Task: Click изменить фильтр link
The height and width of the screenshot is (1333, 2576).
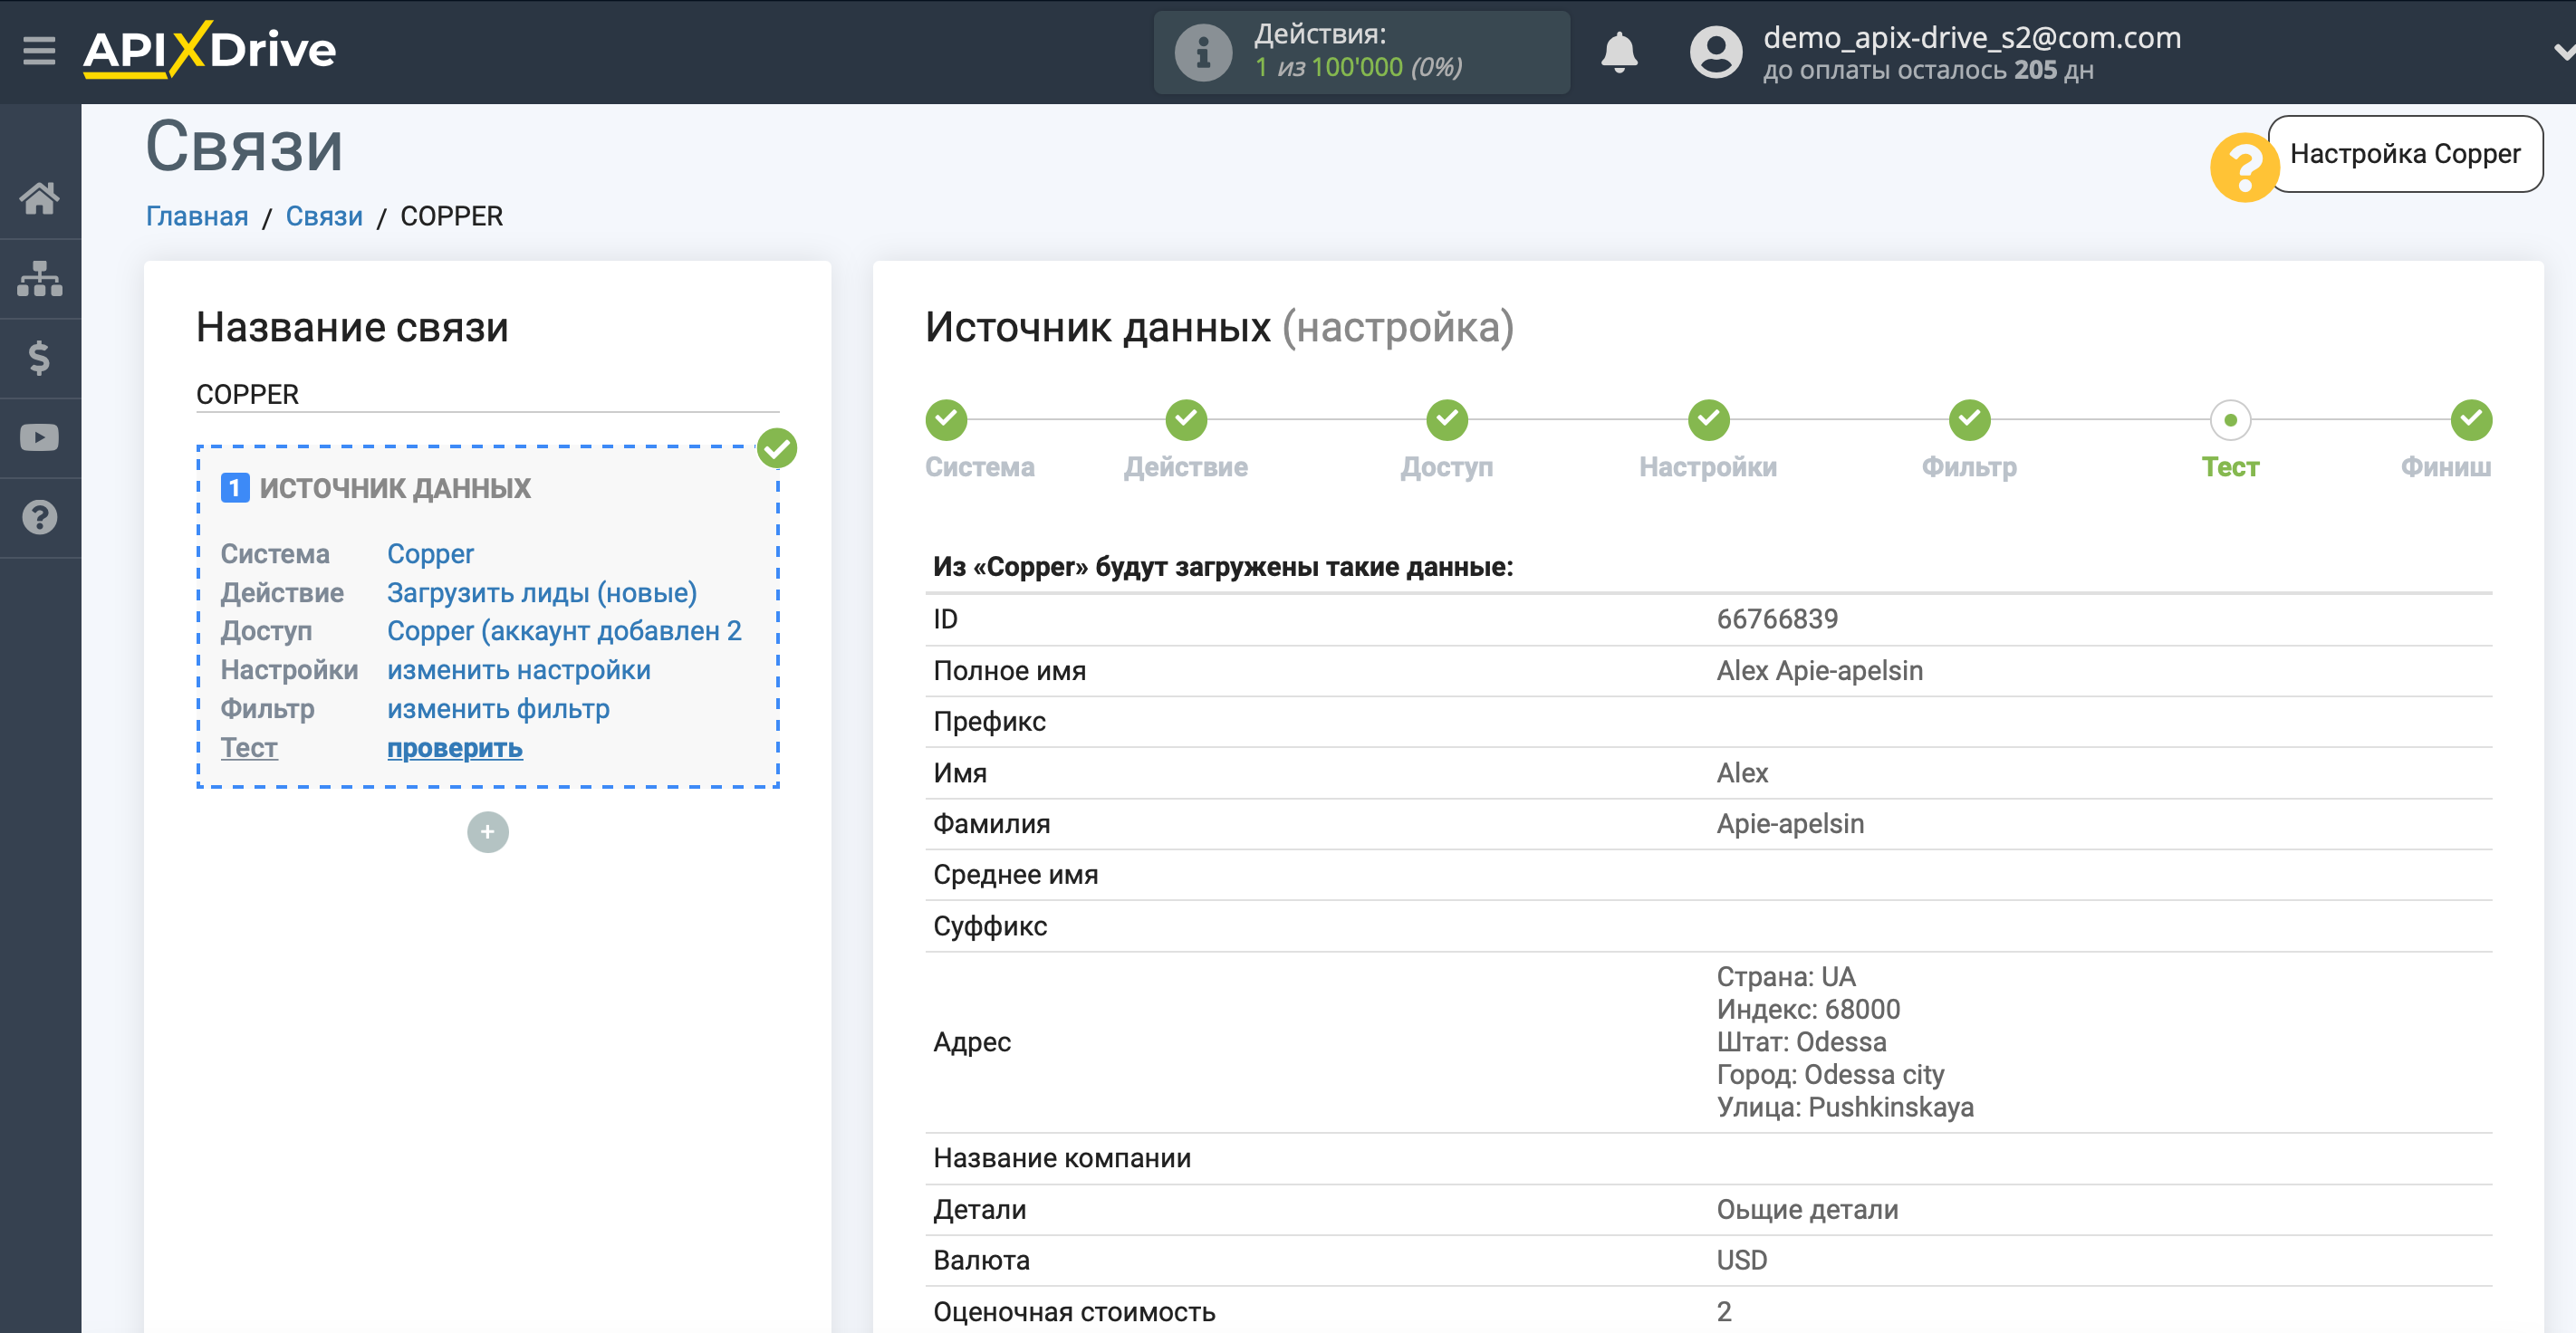Action: click(498, 709)
